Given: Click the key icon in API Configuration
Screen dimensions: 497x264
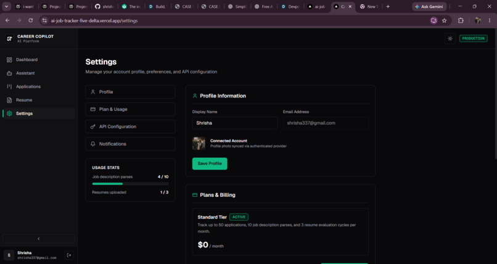Looking at the screenshot, I should coord(93,126).
